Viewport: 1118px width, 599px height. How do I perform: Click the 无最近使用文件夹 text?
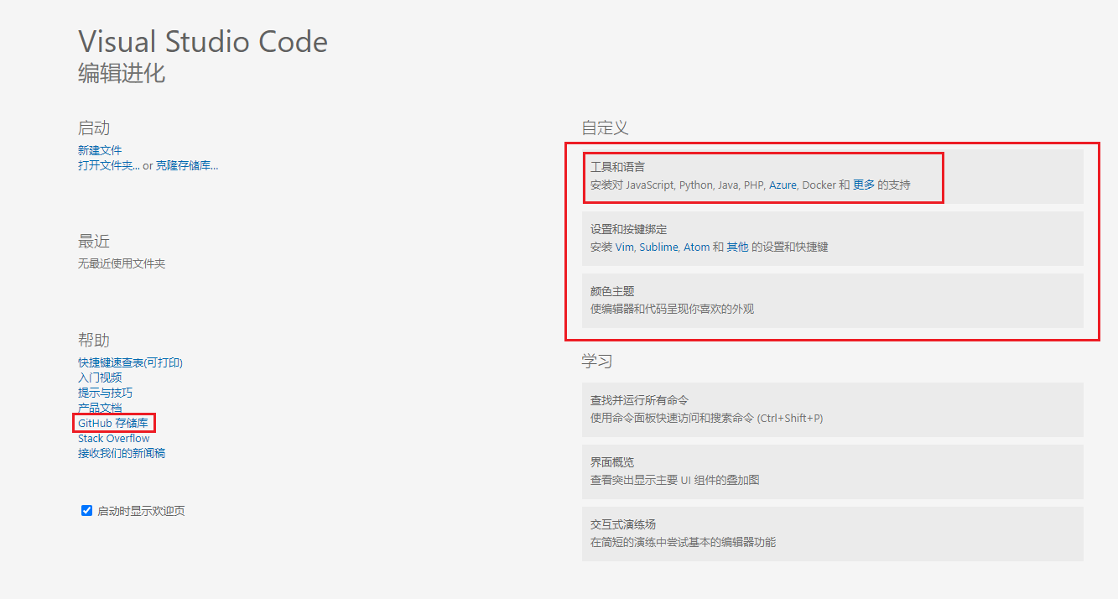[122, 263]
